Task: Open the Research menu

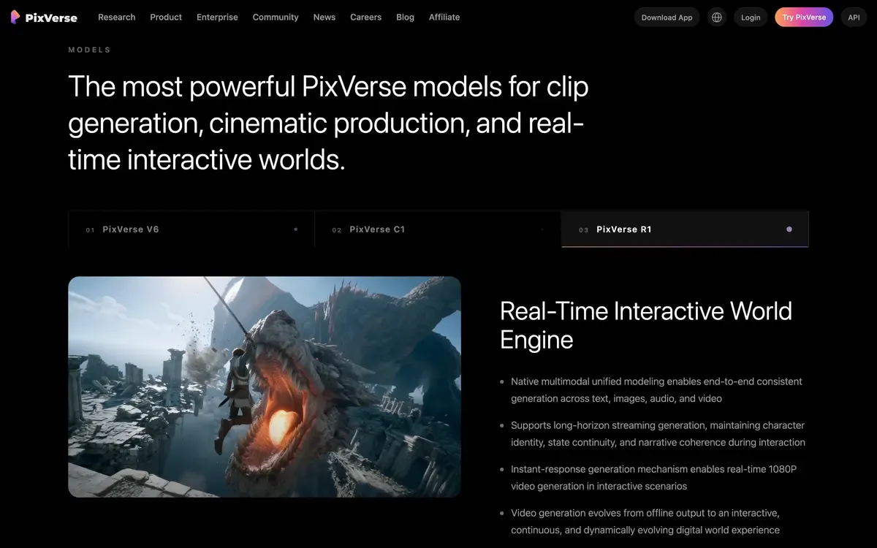Action: pyautogui.click(x=117, y=17)
